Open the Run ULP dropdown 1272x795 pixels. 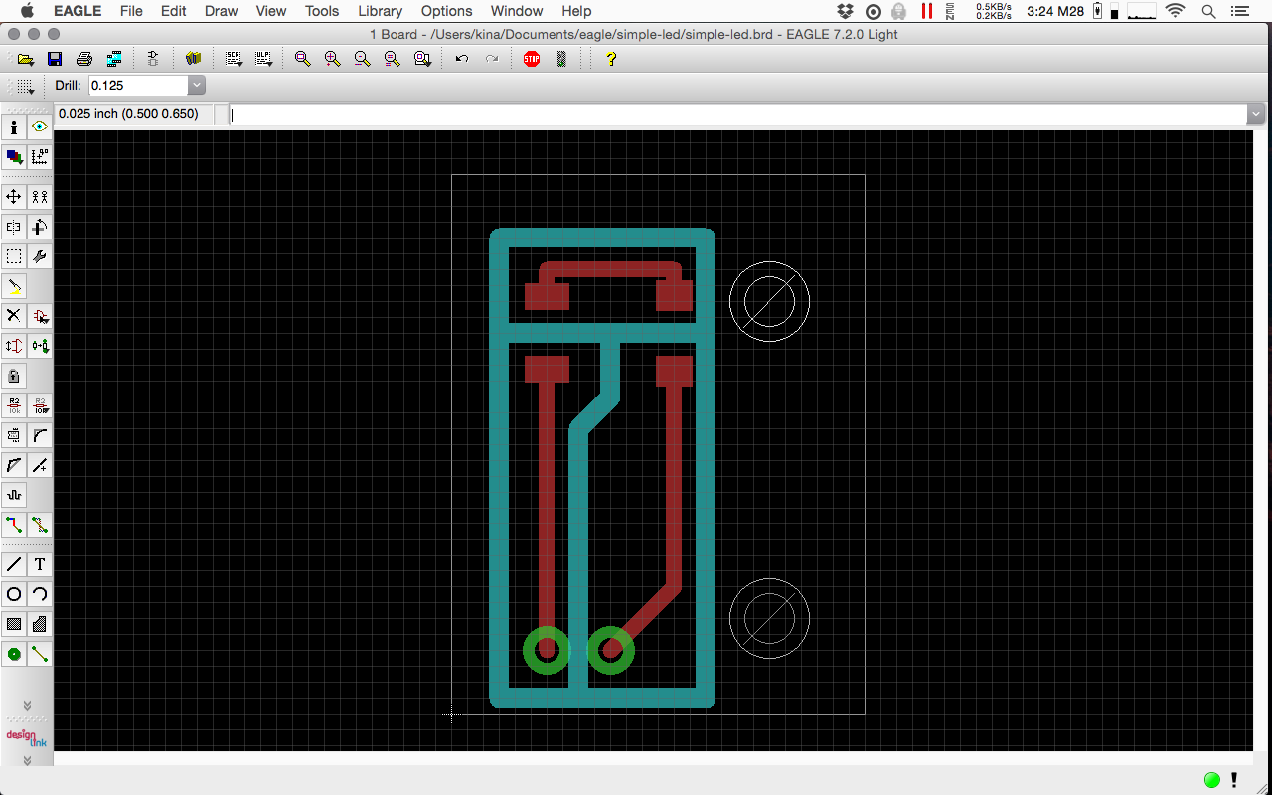click(263, 59)
